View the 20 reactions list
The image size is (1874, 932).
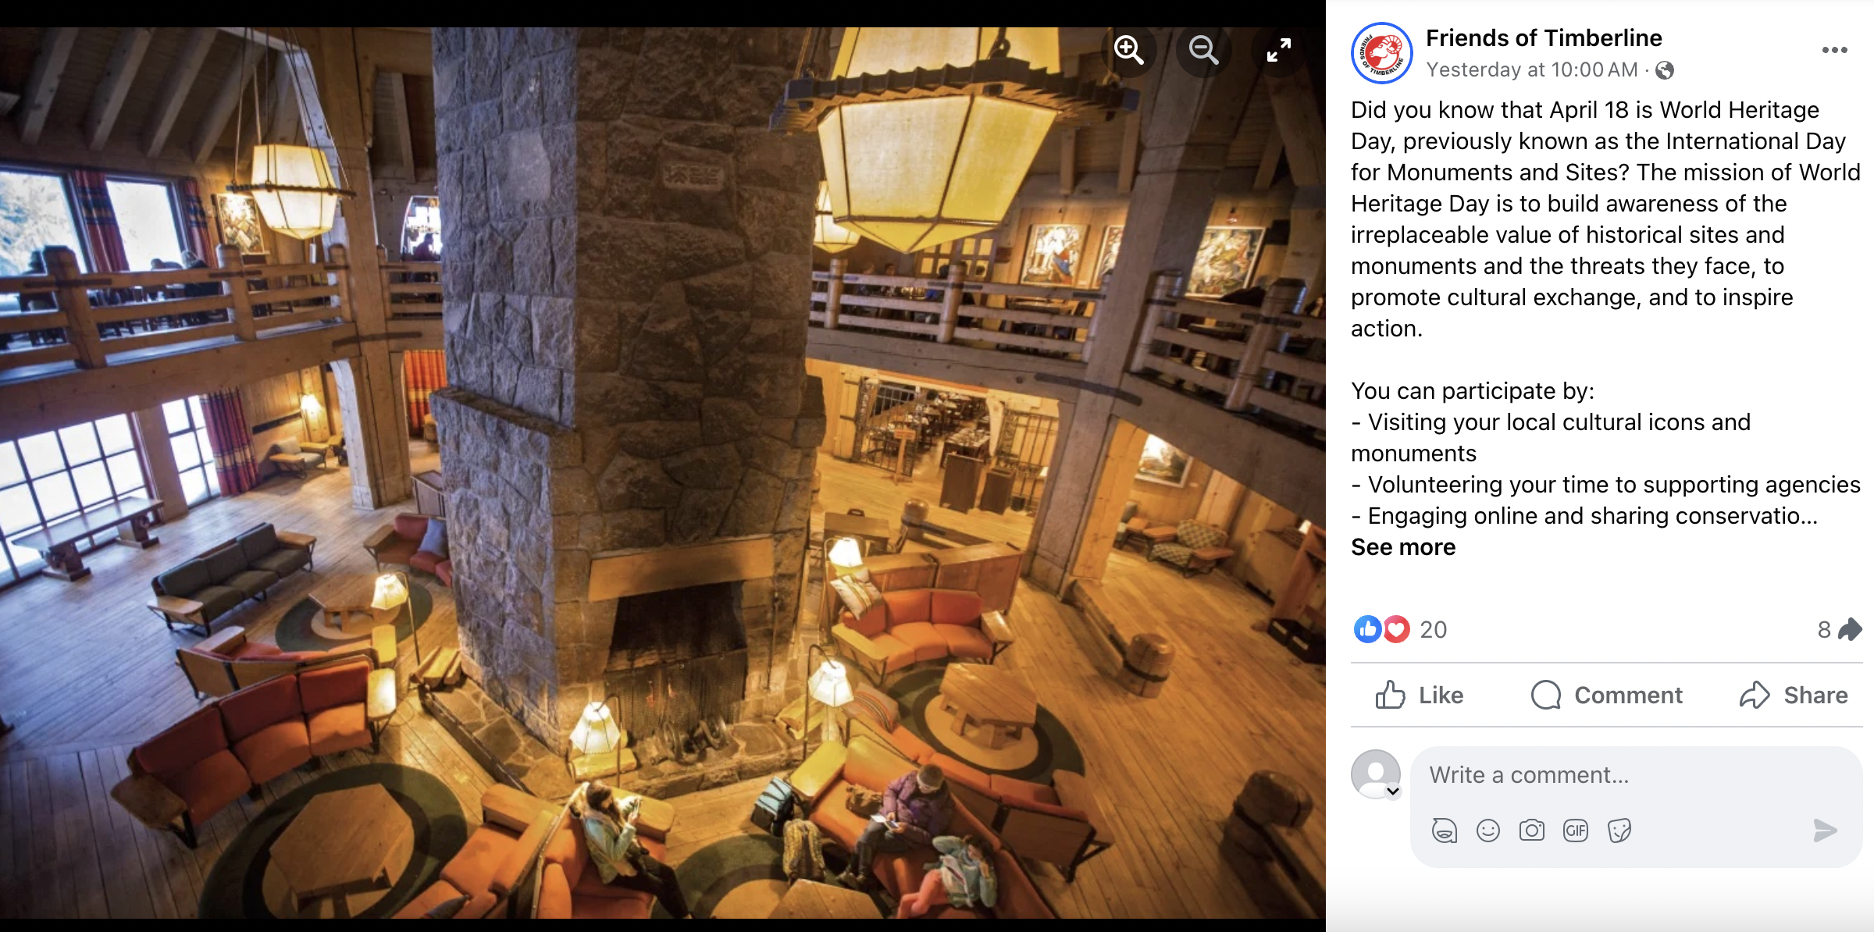[1400, 629]
